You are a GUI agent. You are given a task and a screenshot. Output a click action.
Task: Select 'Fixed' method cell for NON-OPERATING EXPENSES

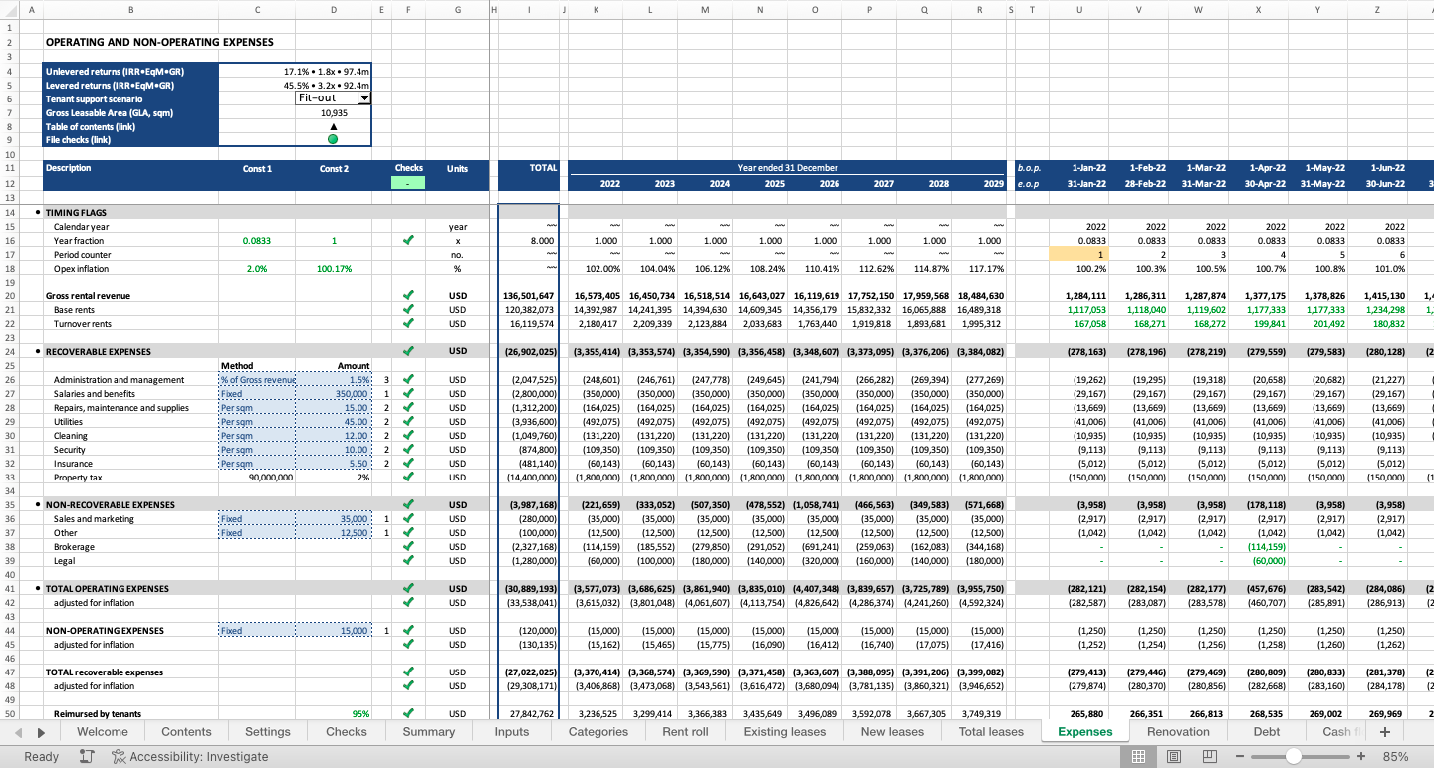[257, 631]
